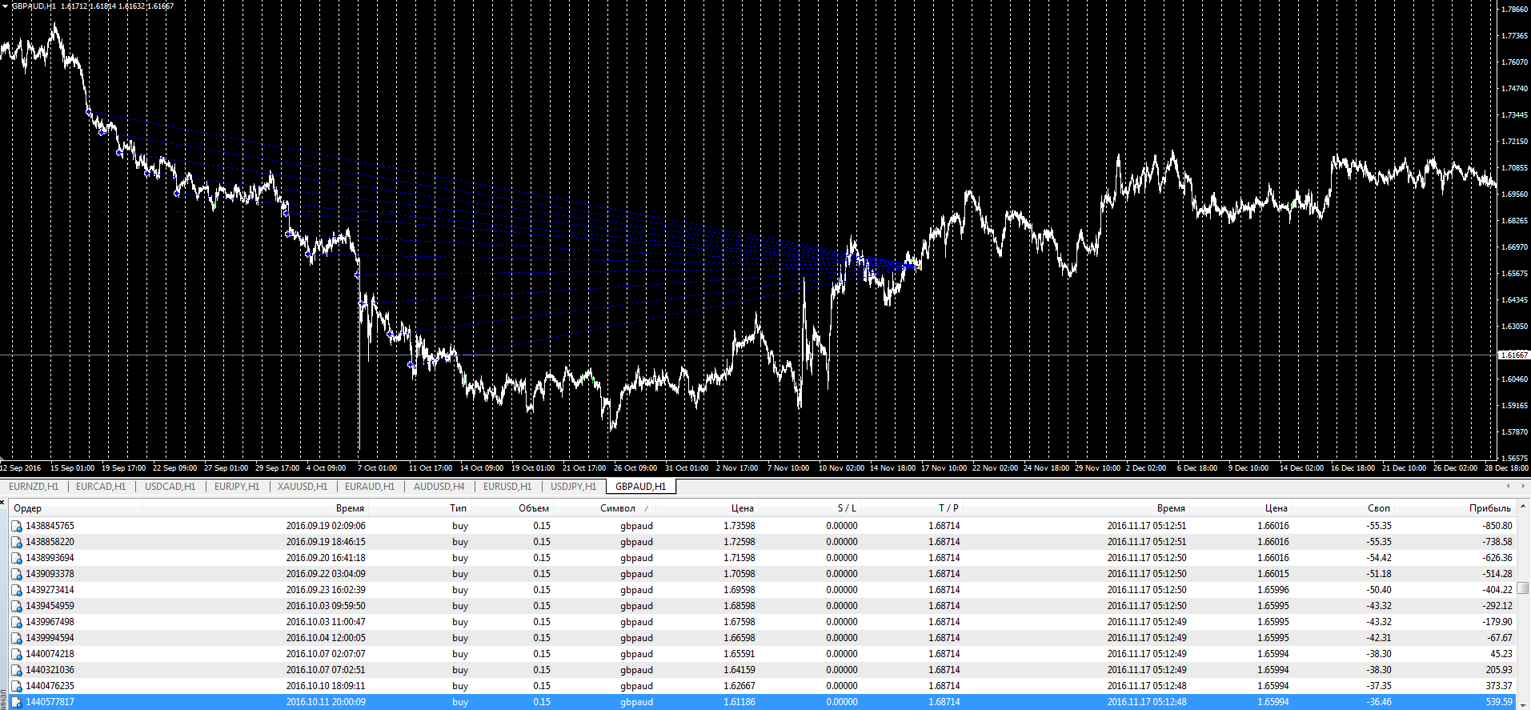Click the order list scrollbar up arrow
1531x710 pixels.
pyautogui.click(x=1523, y=507)
